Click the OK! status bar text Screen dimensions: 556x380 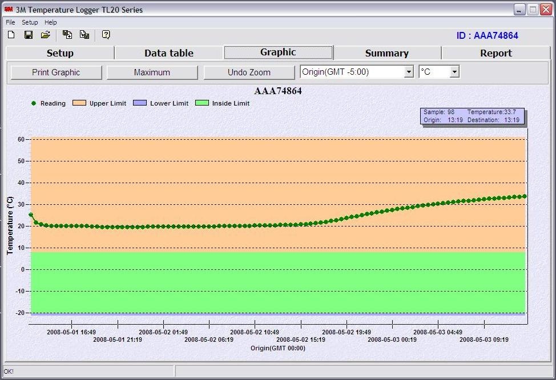click(9, 371)
